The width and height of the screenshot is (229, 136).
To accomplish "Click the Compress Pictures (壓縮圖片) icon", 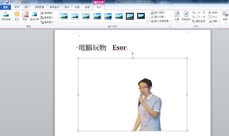I will click(42, 13).
